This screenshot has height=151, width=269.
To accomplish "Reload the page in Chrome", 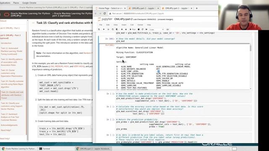I will pyautogui.click(x=105, y=13).
